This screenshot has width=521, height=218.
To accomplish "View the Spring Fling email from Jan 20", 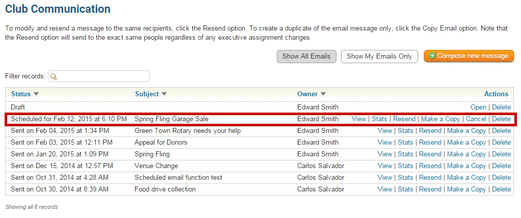I will [x=385, y=154].
